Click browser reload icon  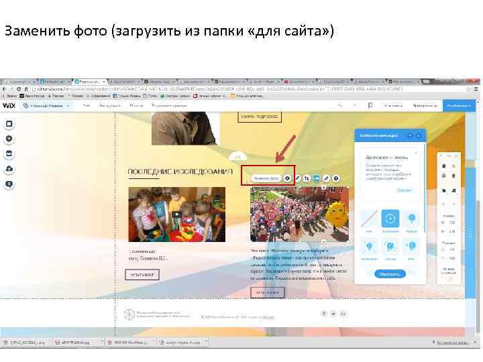coord(19,89)
